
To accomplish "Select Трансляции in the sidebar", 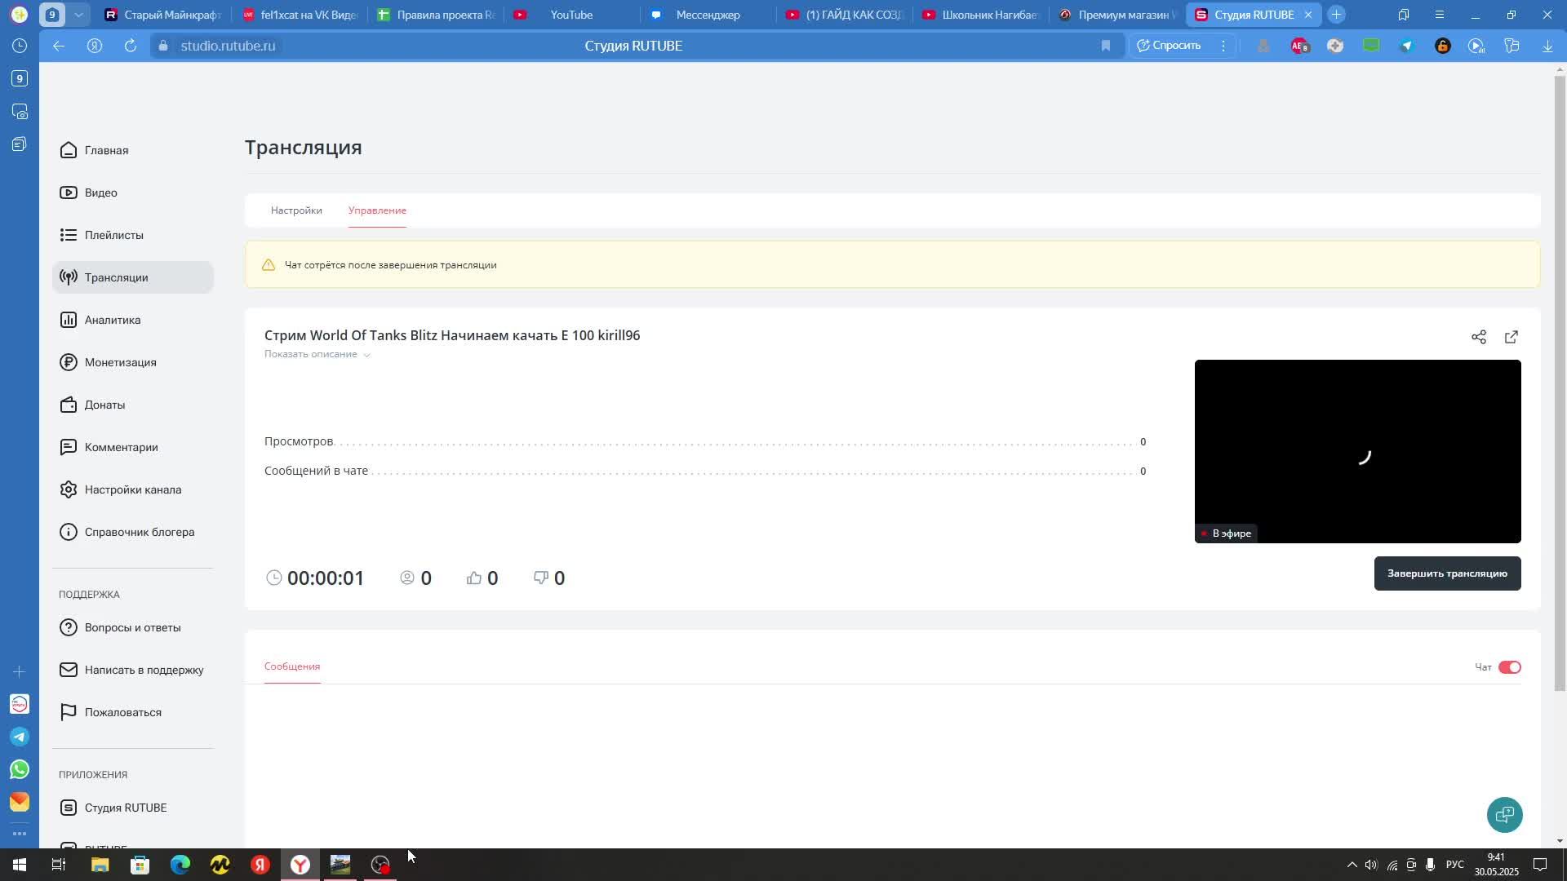I will [132, 277].
